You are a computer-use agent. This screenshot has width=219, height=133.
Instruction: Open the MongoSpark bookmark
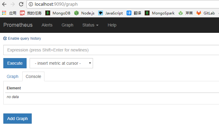pos(159,13)
